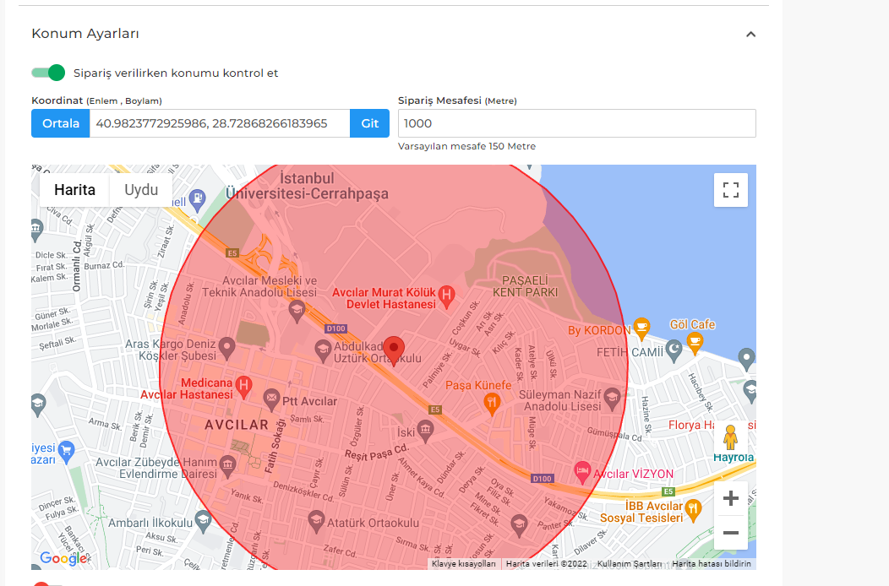Zoom in the map with plus button
This screenshot has height=586, width=889.
coord(731,499)
